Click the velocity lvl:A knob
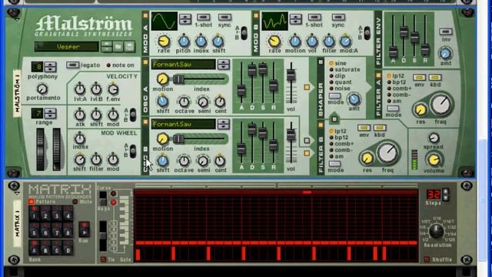The image size is (492, 277). tap(80, 89)
